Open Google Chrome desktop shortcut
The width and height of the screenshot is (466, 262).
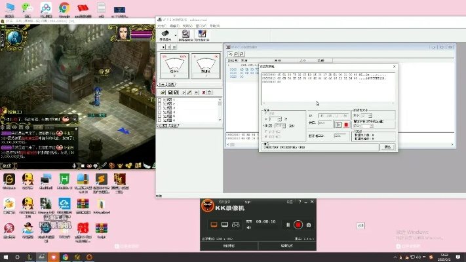click(64, 8)
